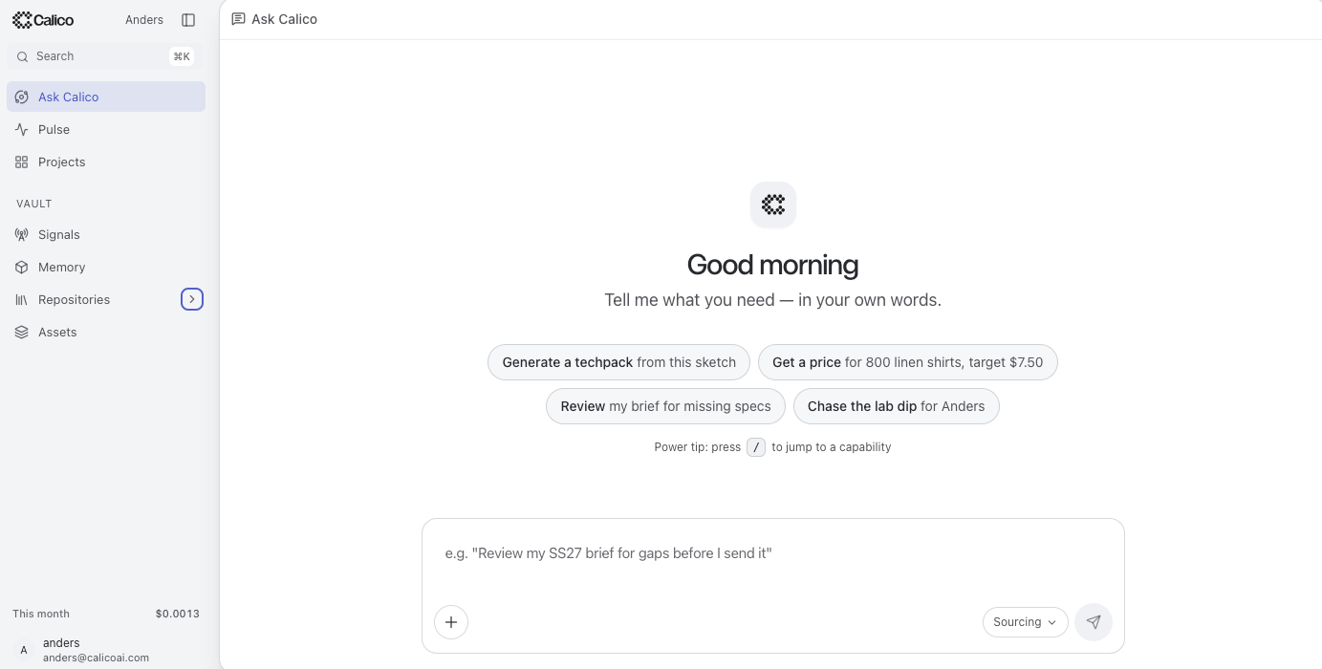The width and height of the screenshot is (1322, 669).
Task: Choose Get a price suggestion chip
Action: coord(908,362)
